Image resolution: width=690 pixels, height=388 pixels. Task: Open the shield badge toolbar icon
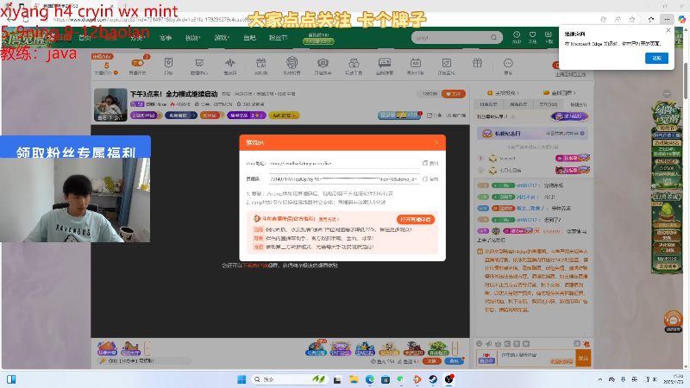pos(168,63)
